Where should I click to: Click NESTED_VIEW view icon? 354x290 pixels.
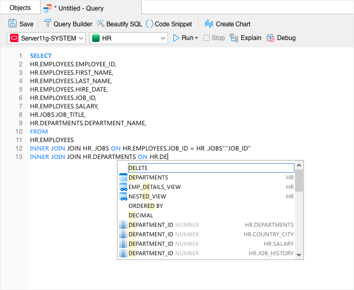pos(123,196)
